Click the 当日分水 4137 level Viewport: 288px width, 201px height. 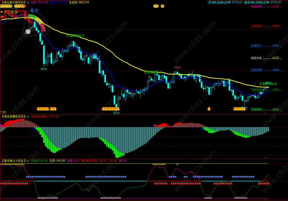click(266, 58)
